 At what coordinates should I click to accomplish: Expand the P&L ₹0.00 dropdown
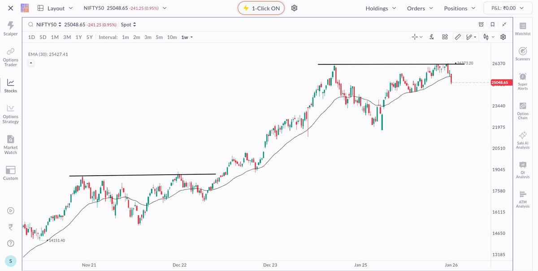(x=508, y=8)
